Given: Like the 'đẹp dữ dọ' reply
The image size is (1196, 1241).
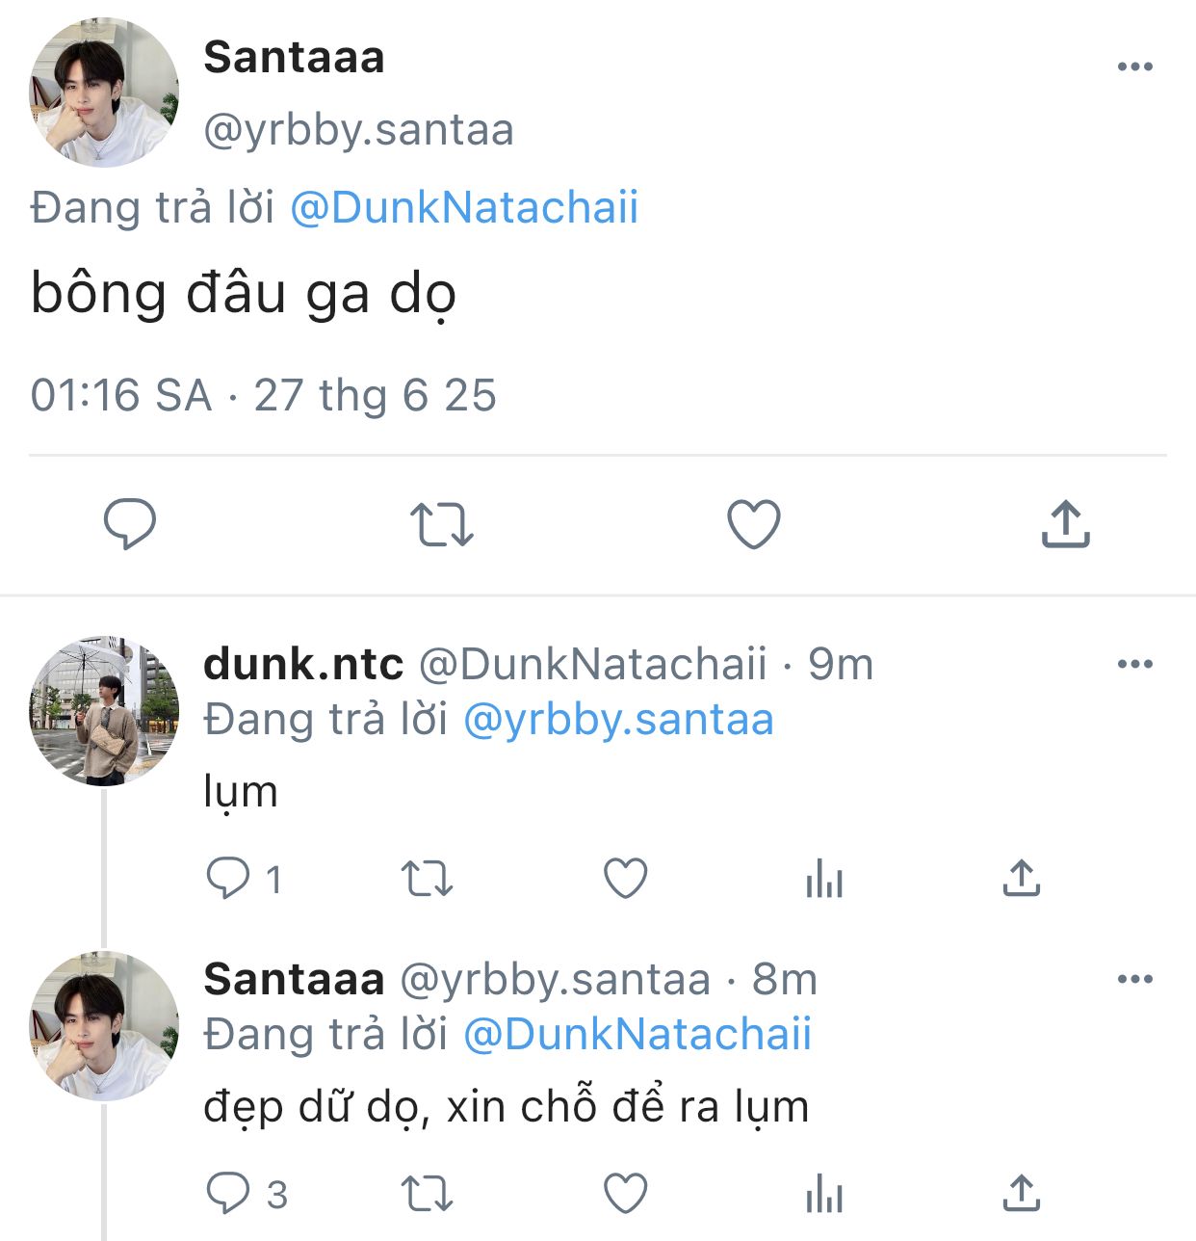Looking at the screenshot, I should tap(625, 1194).
